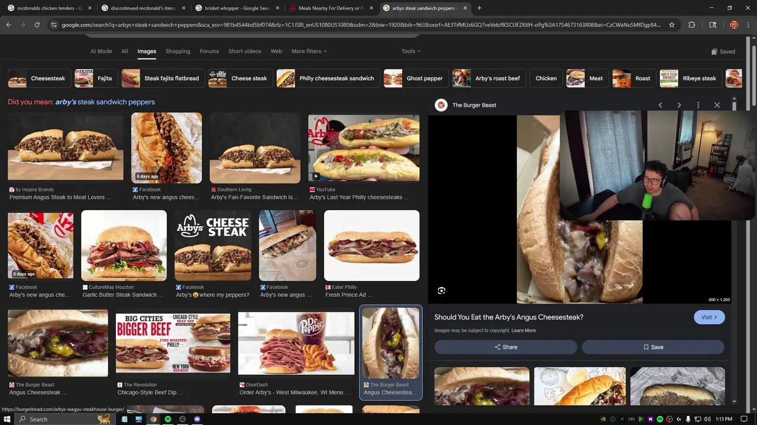Filter by Cheese steak chip
Screen dimensions: 757x425
pos(240,78)
